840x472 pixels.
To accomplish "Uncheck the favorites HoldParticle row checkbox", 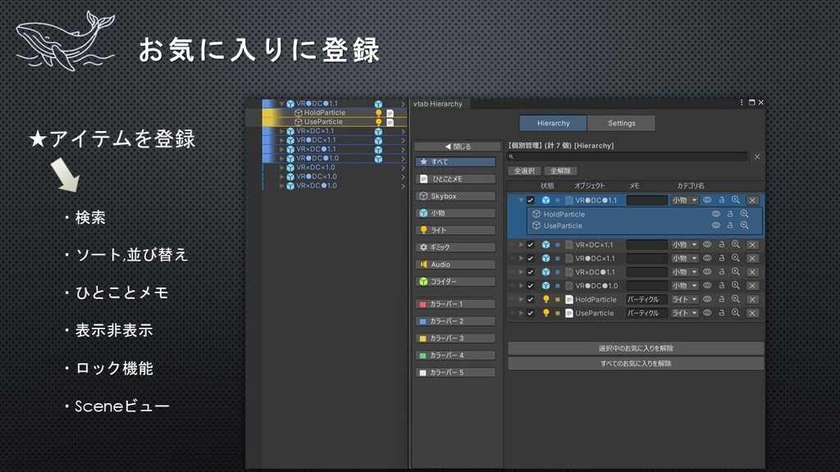I will tap(531, 300).
